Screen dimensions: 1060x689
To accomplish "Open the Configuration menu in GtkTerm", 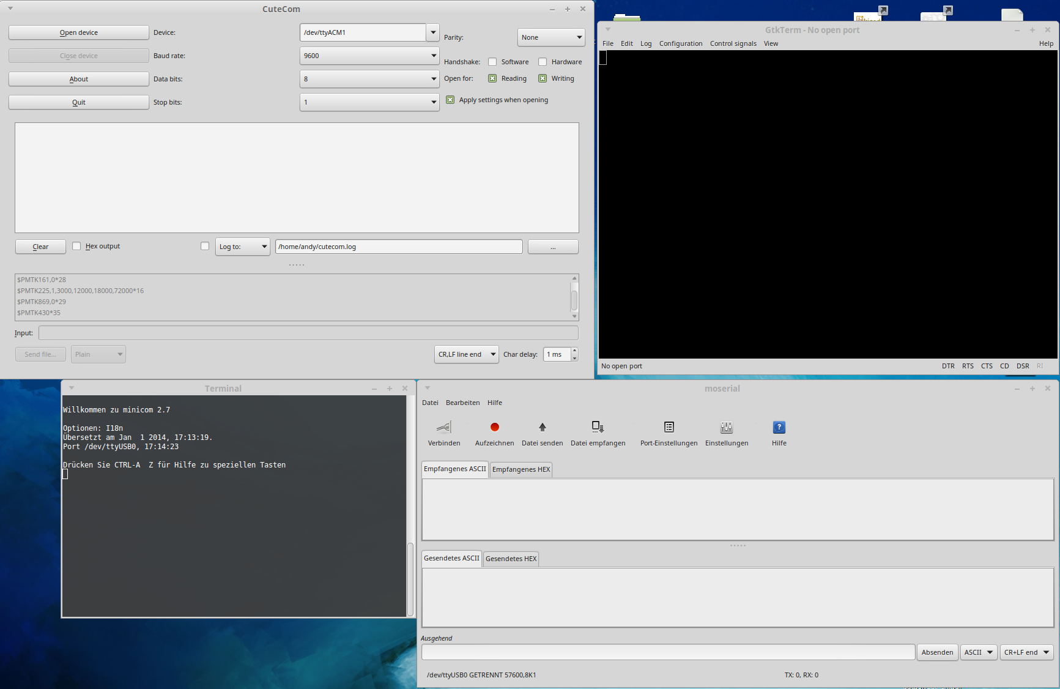I will pyautogui.click(x=680, y=43).
